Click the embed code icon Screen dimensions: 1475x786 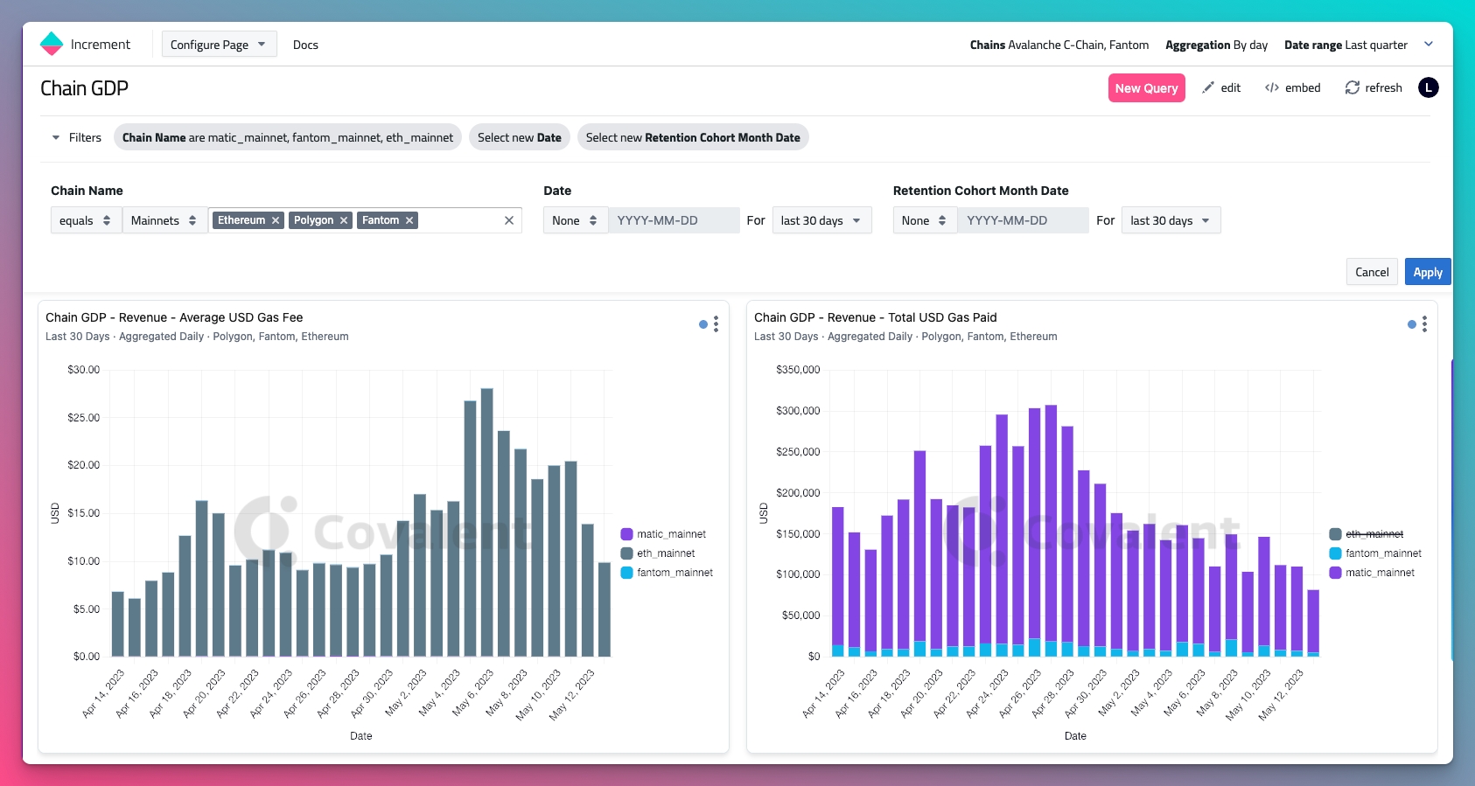point(1272,87)
